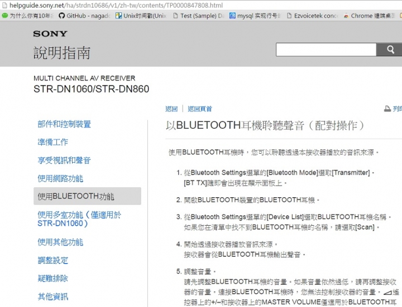
Task: Click step 5 text 調整音量
Action: tap(200, 271)
